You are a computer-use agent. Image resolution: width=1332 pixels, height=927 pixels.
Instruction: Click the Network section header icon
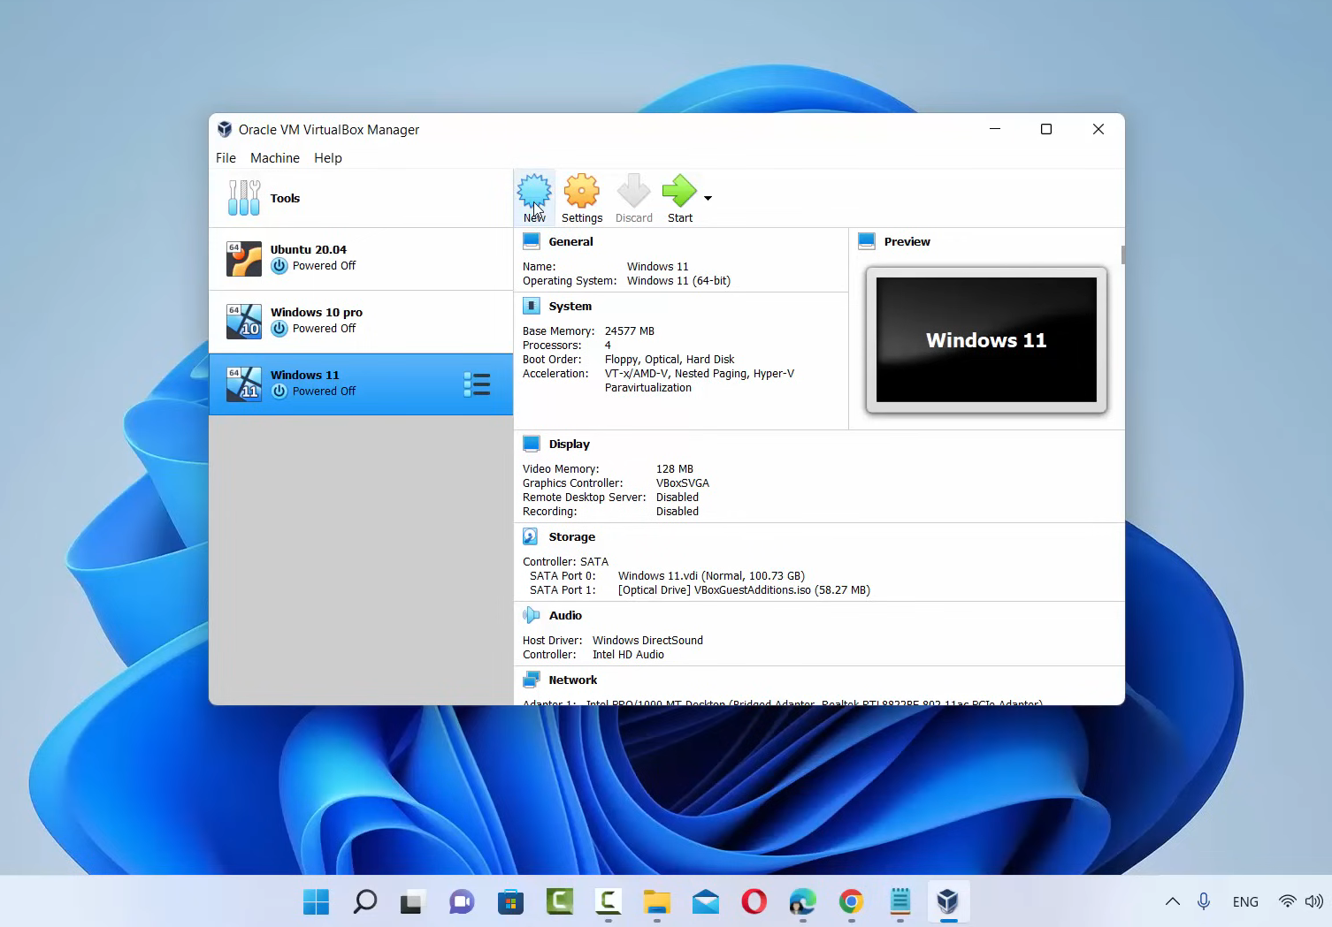[532, 680]
